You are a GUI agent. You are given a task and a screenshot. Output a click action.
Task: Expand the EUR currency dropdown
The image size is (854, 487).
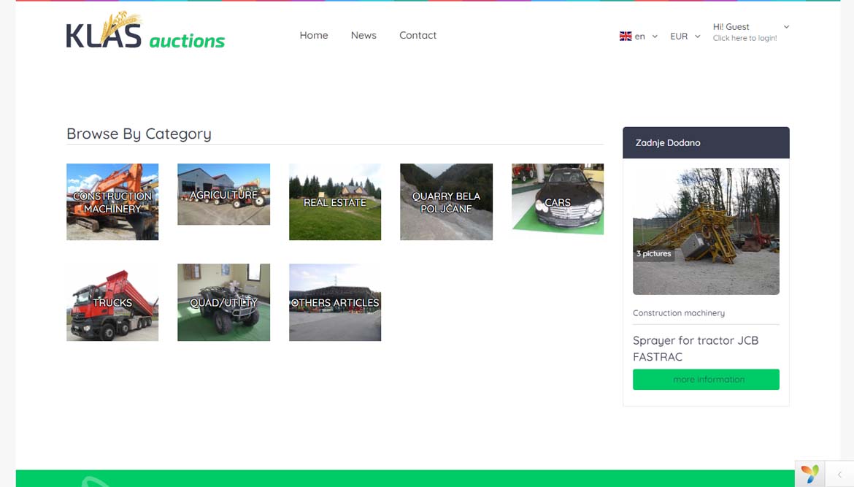[685, 36]
